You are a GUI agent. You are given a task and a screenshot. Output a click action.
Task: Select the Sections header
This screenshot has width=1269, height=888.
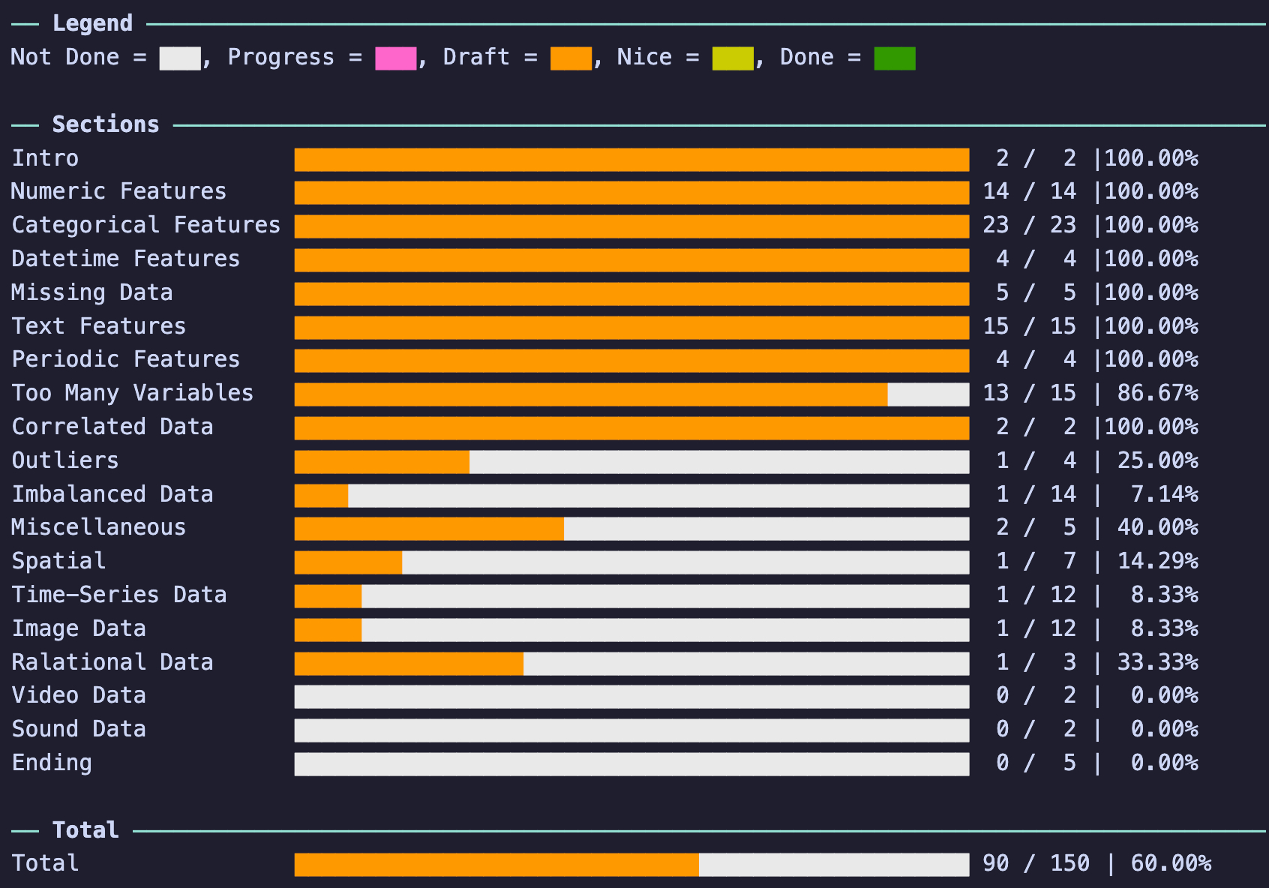(106, 124)
